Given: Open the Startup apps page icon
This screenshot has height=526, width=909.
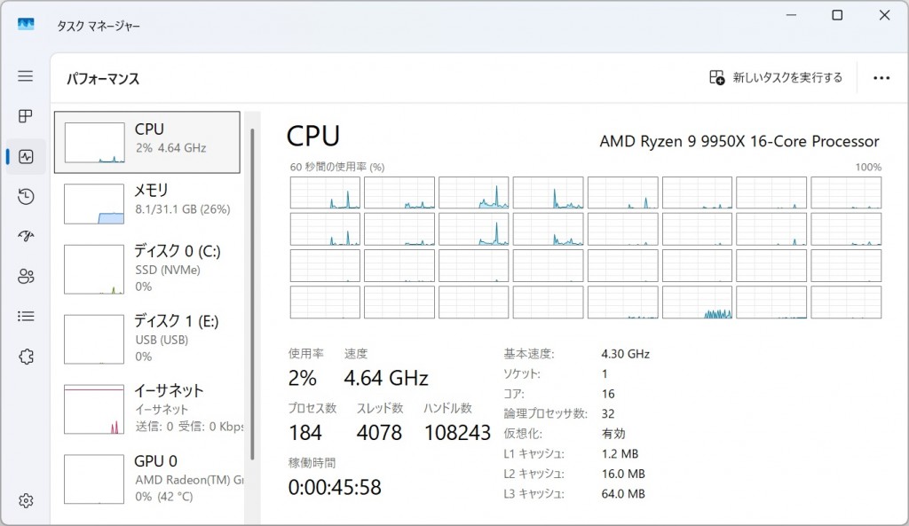Looking at the screenshot, I should pyautogui.click(x=25, y=236).
